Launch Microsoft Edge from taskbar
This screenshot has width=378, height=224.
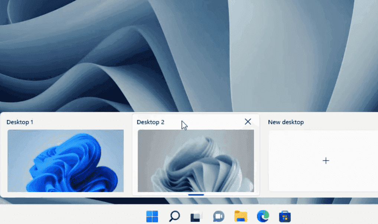click(263, 216)
